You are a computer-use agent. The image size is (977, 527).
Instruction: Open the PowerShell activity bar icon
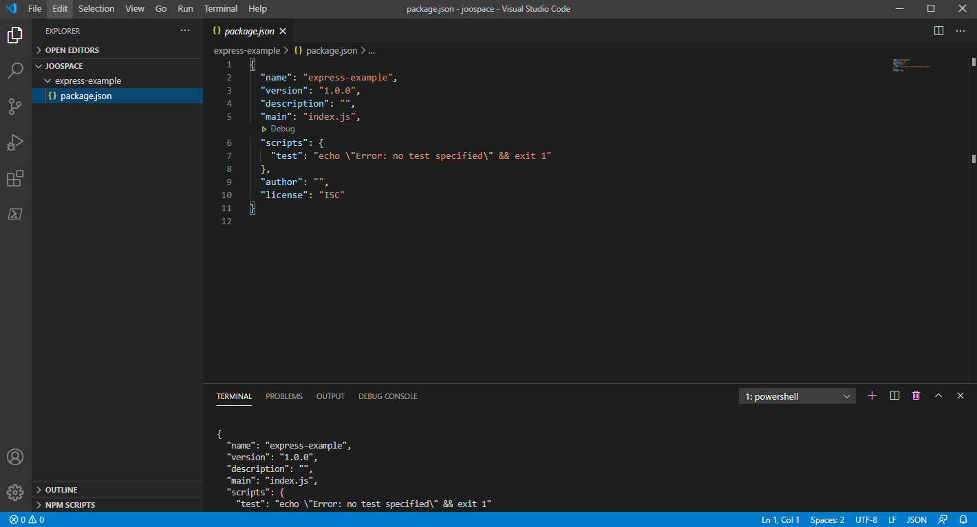[15, 214]
